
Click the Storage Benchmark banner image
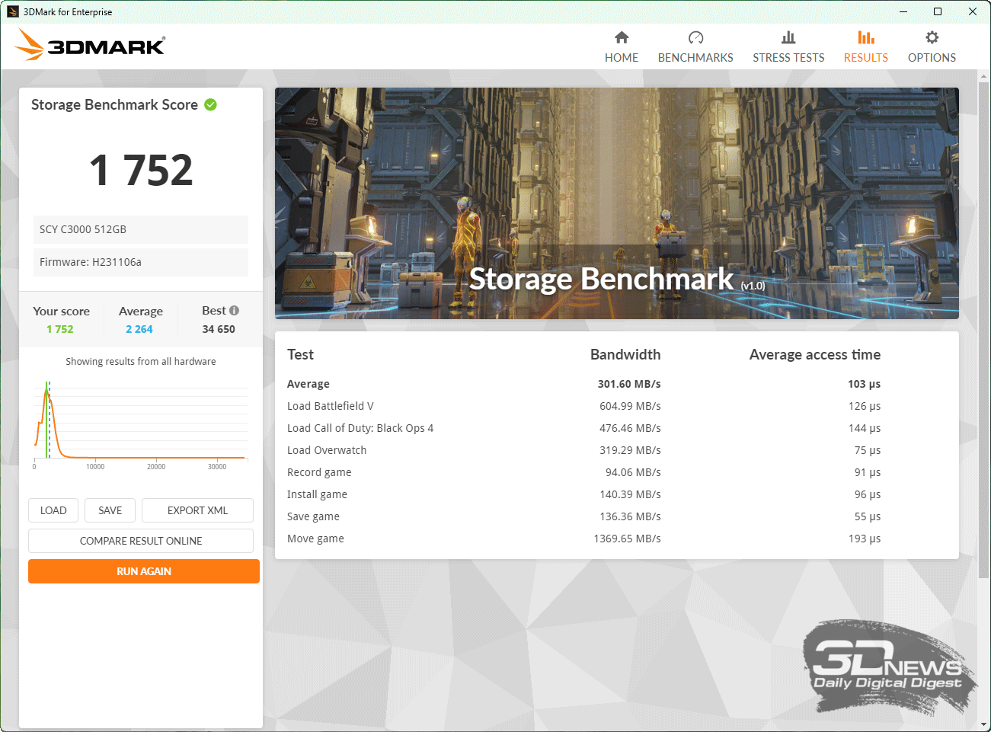point(617,203)
